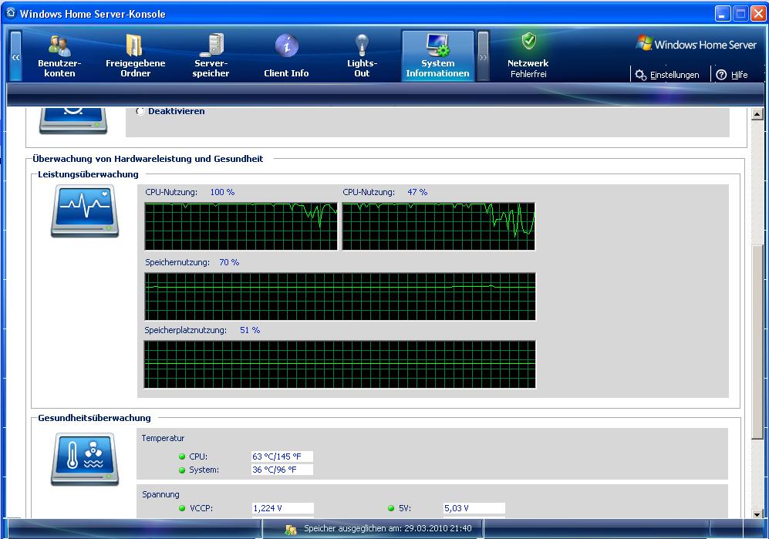The image size is (769, 539).
Task: Open Benutzerkonten tab
Action: 59,56
